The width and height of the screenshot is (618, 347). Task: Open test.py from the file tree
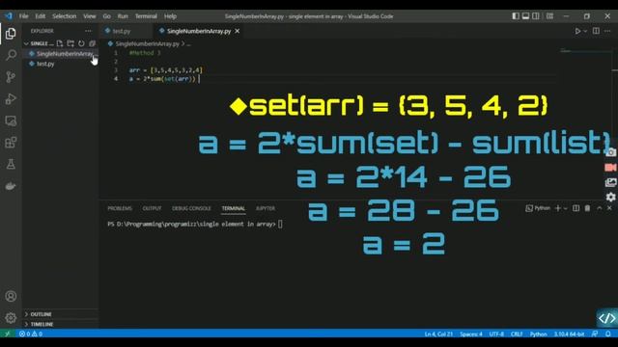[x=60, y=64]
